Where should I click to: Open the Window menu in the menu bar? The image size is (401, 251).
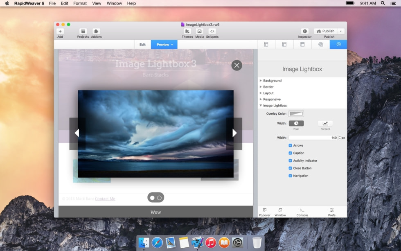114,3
